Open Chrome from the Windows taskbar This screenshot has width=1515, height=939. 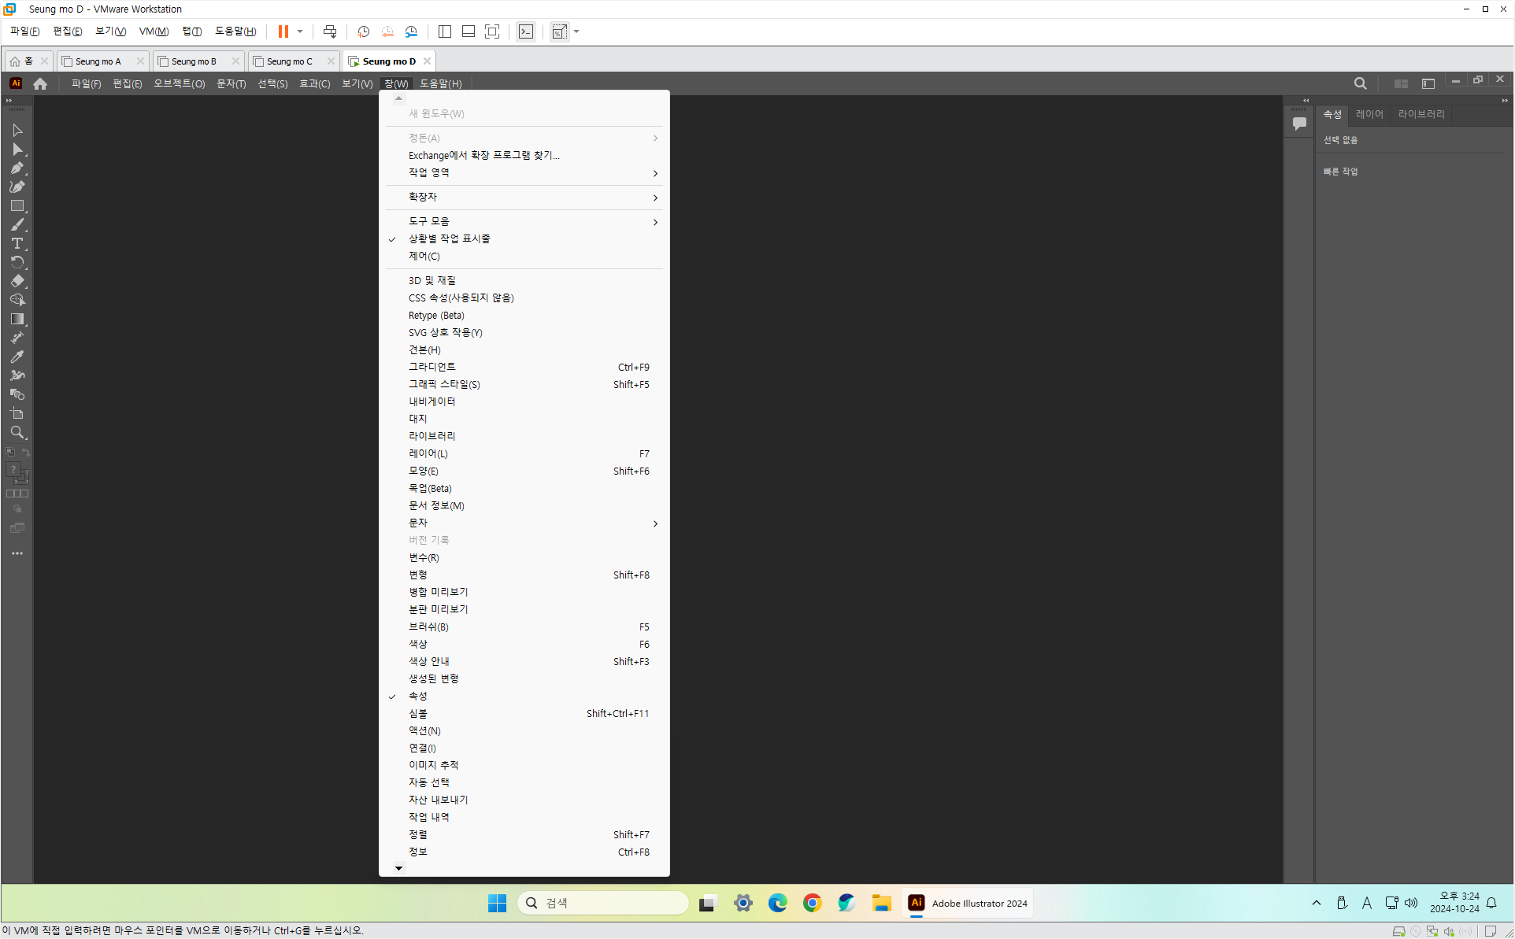pos(812,903)
